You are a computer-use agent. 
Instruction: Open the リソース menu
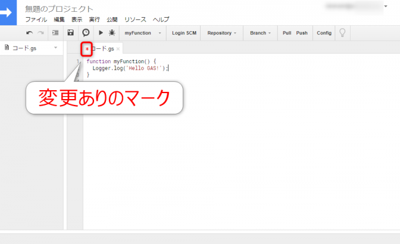[135, 19]
